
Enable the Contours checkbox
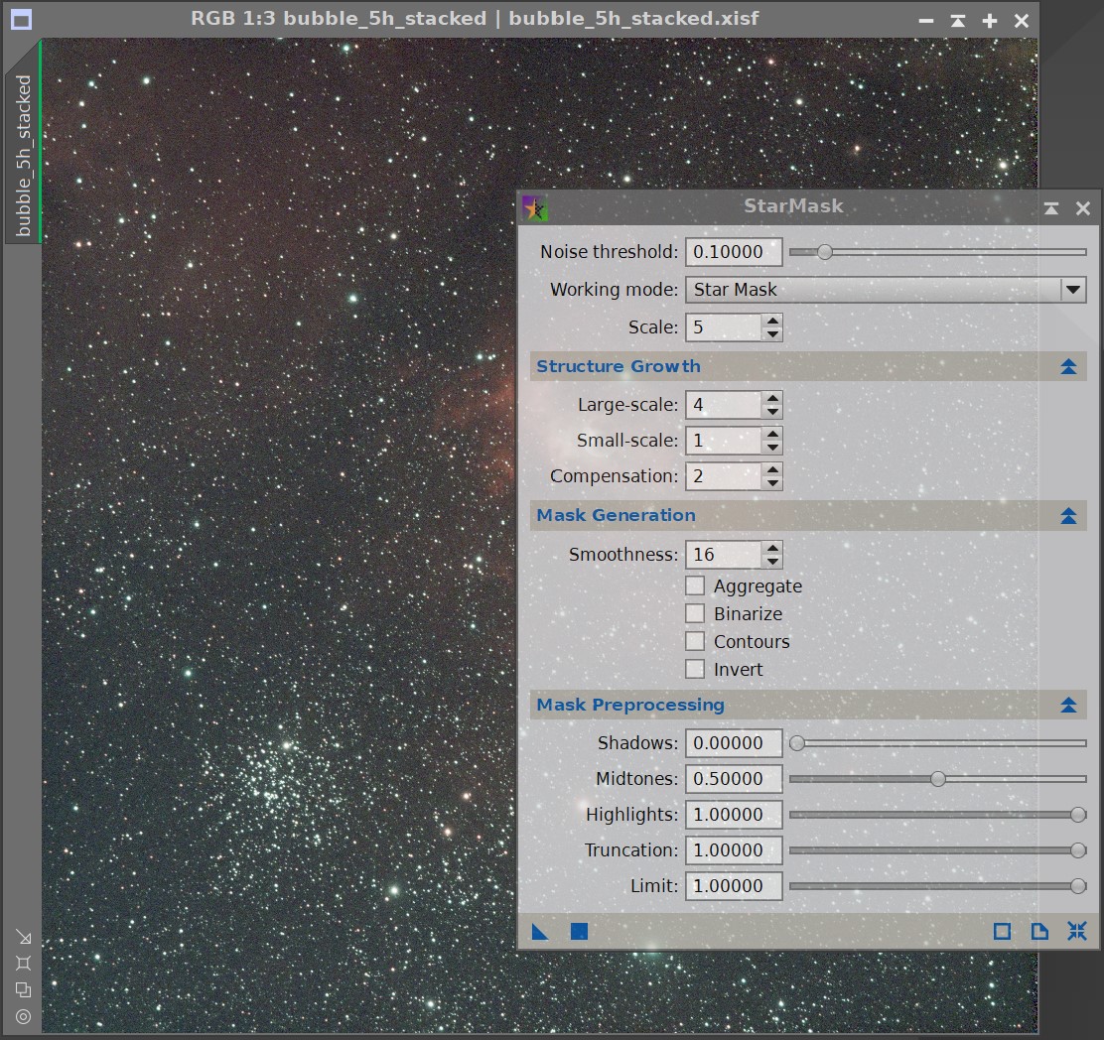(695, 641)
